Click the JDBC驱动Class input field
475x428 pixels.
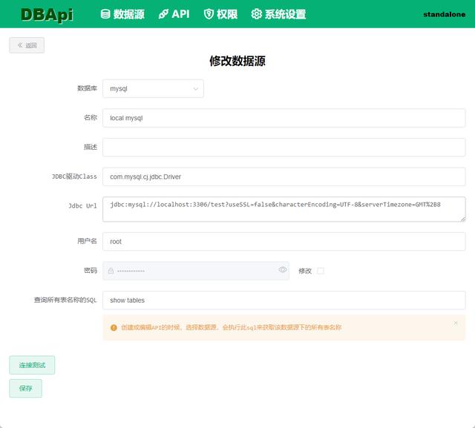click(284, 177)
